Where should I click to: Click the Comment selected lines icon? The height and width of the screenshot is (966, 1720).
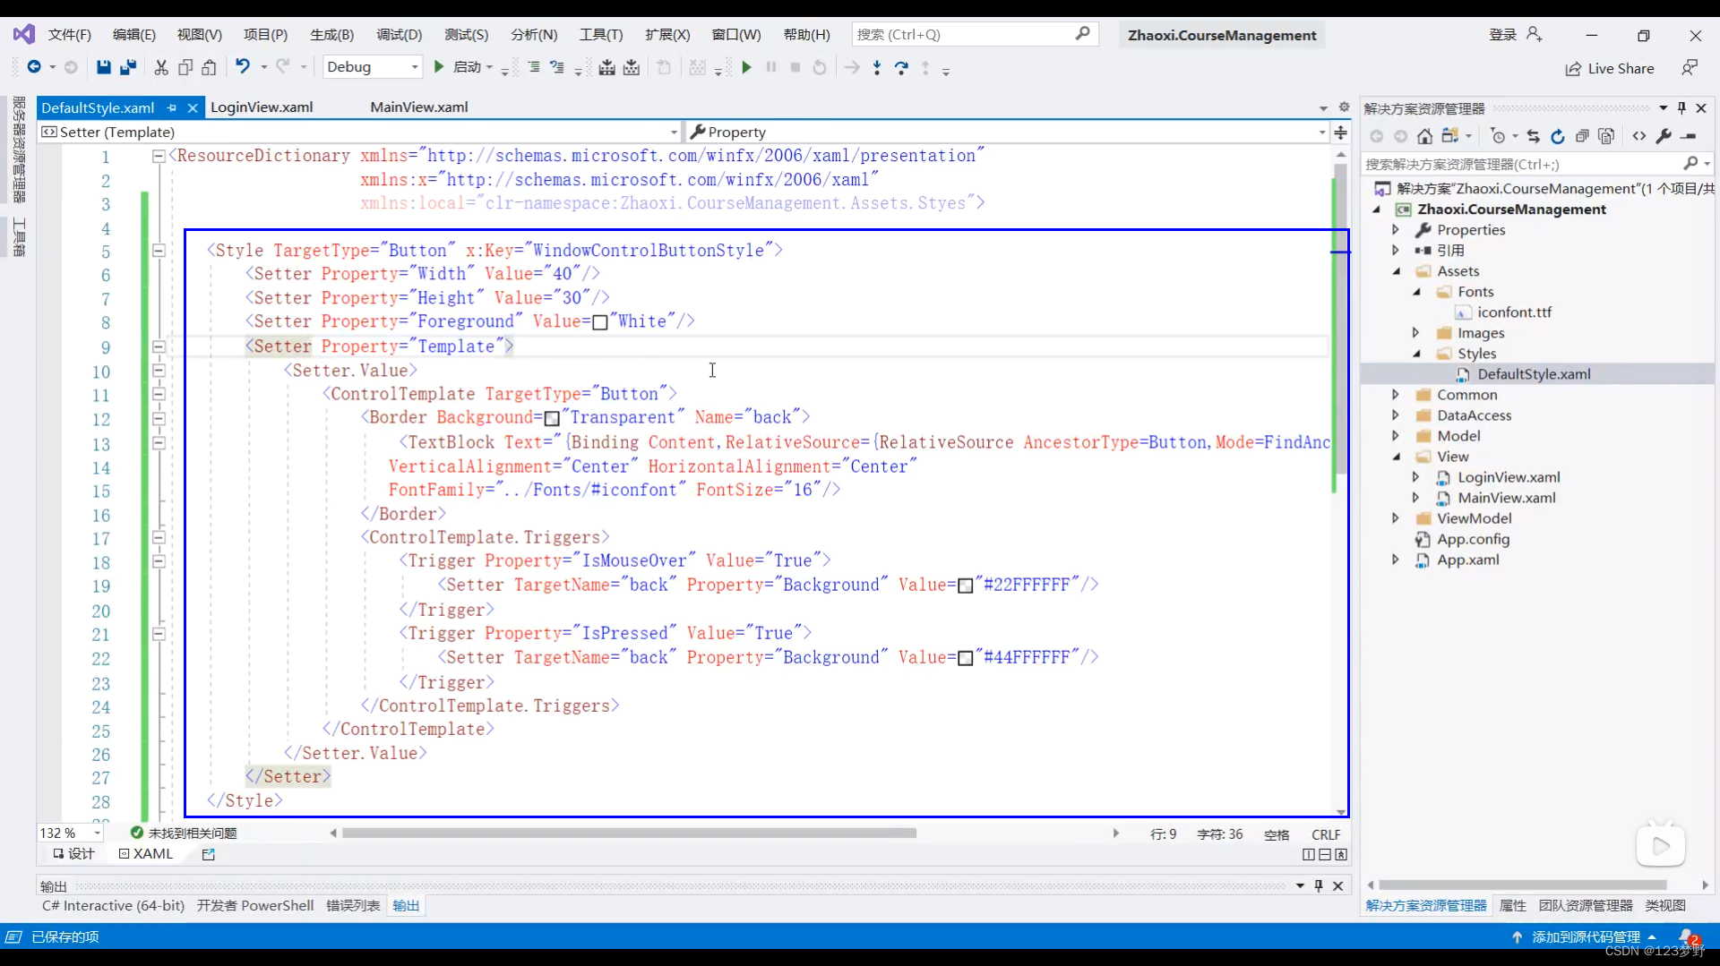(534, 67)
